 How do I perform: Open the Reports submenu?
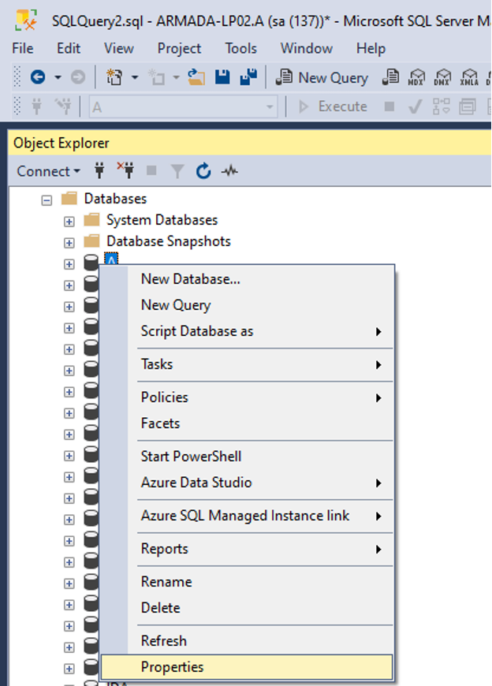[247, 549]
